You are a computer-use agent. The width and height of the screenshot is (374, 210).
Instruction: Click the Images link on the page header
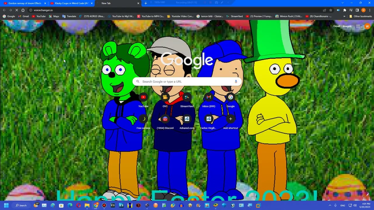347,26
